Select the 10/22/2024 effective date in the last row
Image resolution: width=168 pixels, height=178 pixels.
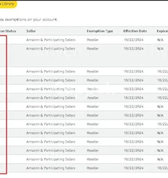coord(134,168)
